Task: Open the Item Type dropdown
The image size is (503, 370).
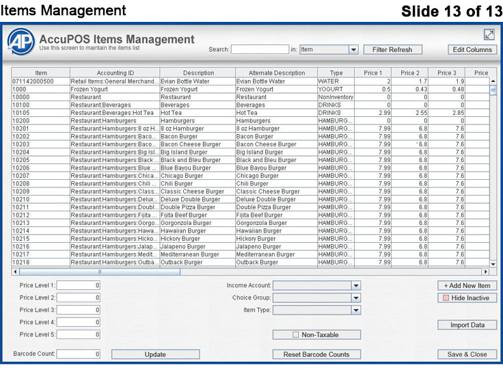Action: tap(356, 310)
